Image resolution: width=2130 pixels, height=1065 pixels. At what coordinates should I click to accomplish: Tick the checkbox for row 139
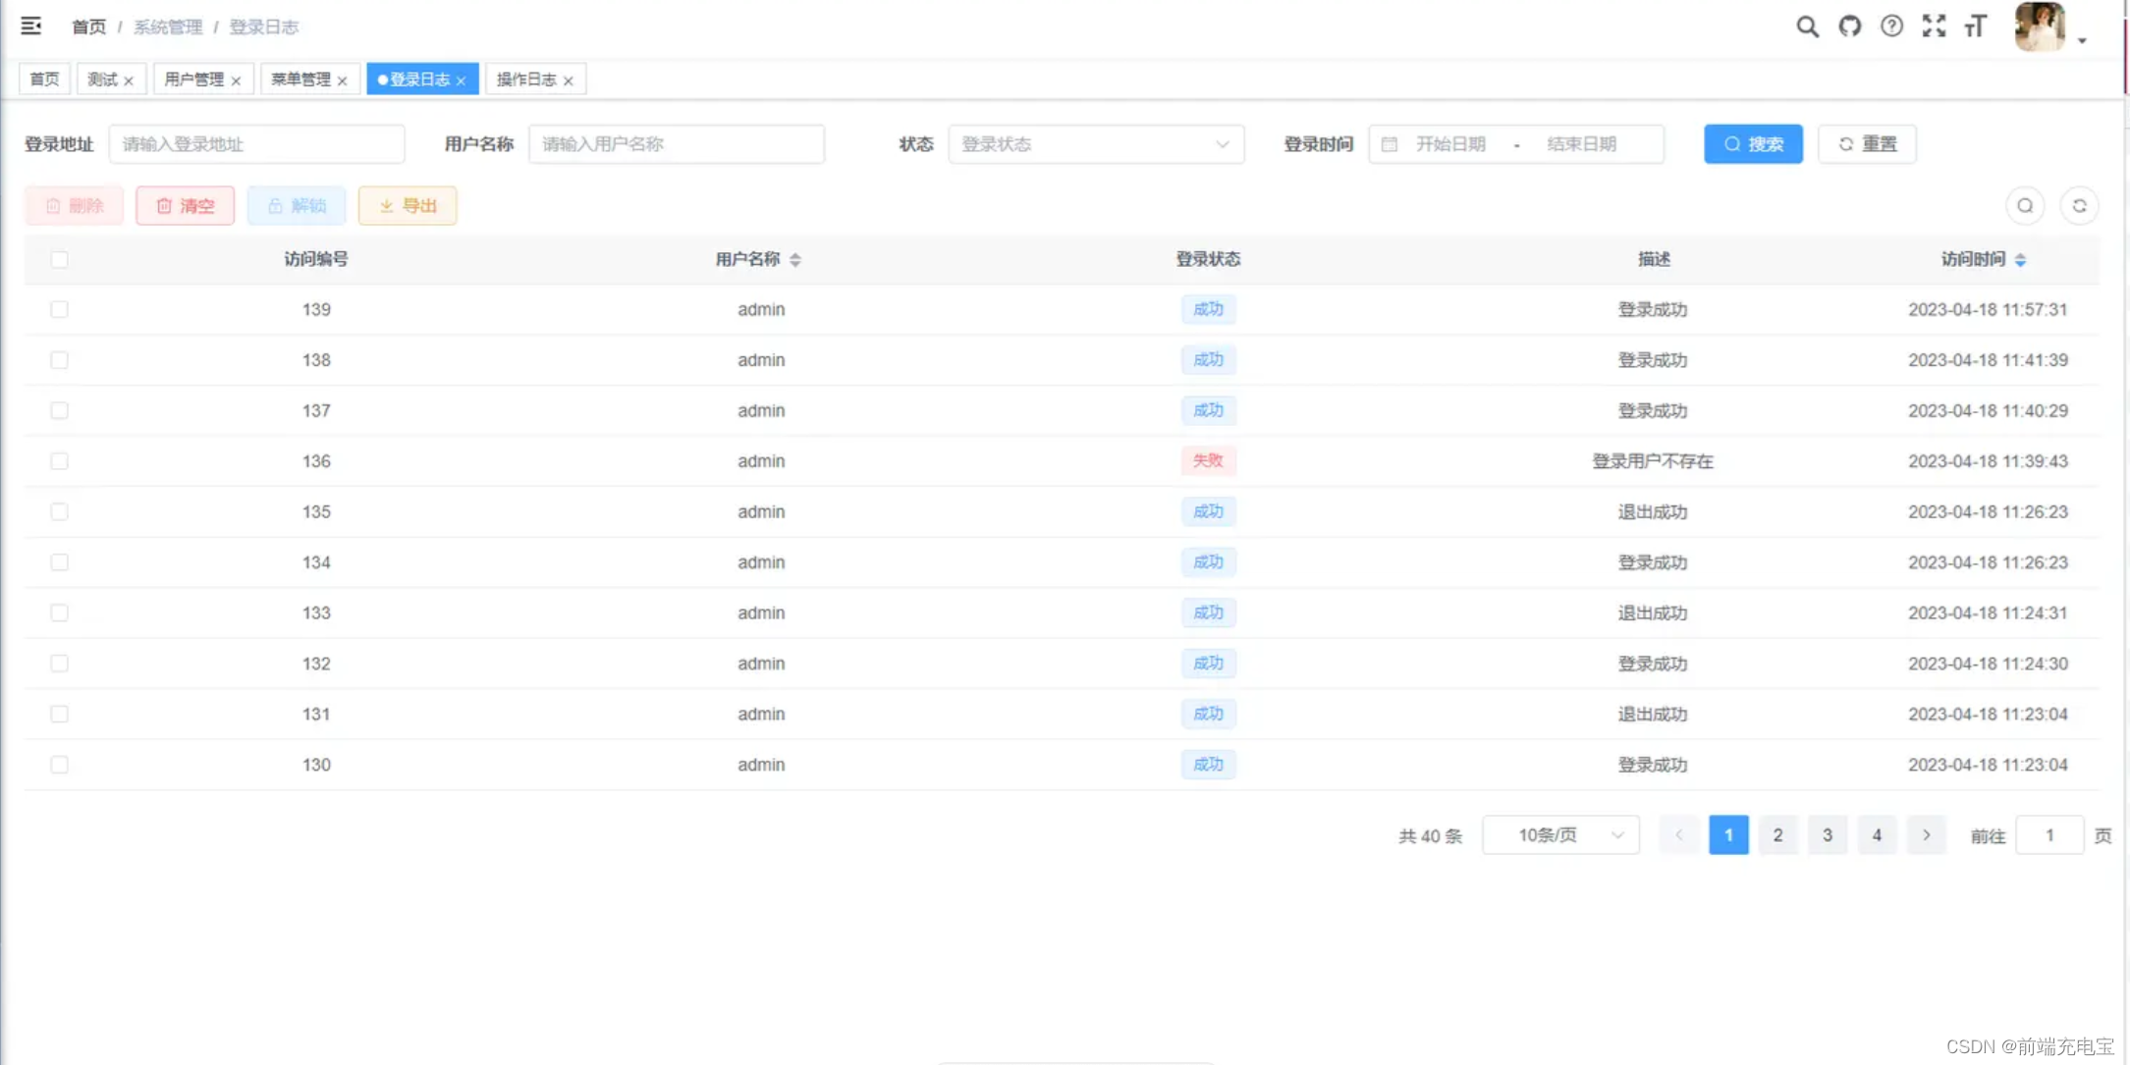(x=60, y=309)
